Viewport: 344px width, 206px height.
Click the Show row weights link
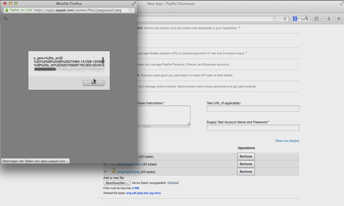[x=287, y=141]
